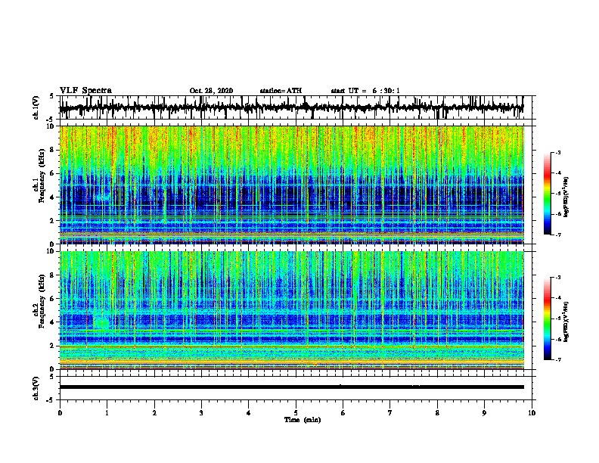This screenshot has height=463, width=599.
Task: Click the time axis tick label "6"
Action: (343, 413)
